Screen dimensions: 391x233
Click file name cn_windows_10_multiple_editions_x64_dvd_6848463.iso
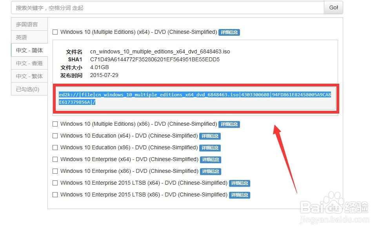[x=160, y=51]
